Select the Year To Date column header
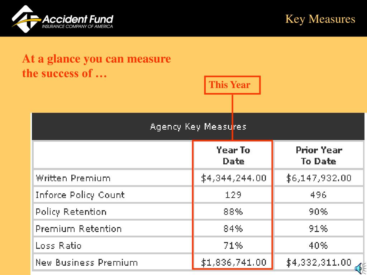 [x=233, y=155]
